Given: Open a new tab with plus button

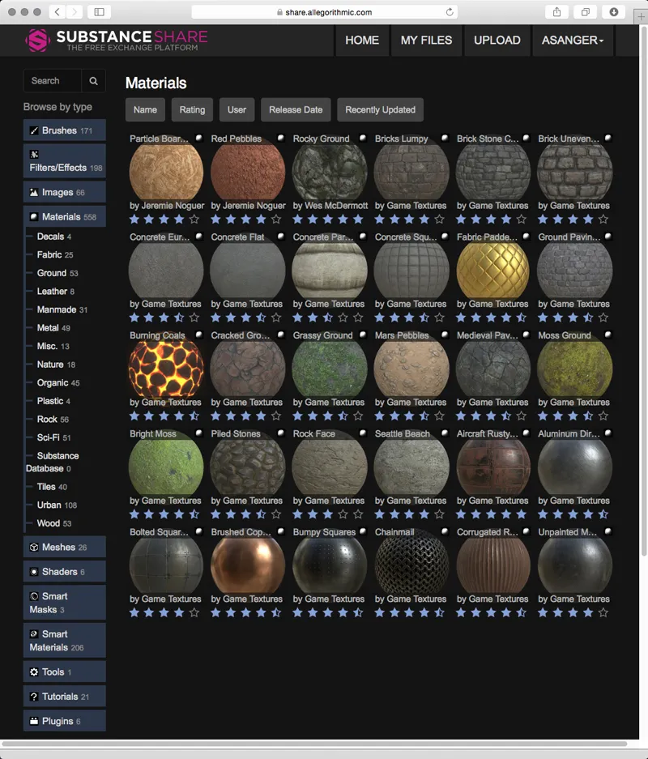Looking at the screenshot, I should 641,16.
